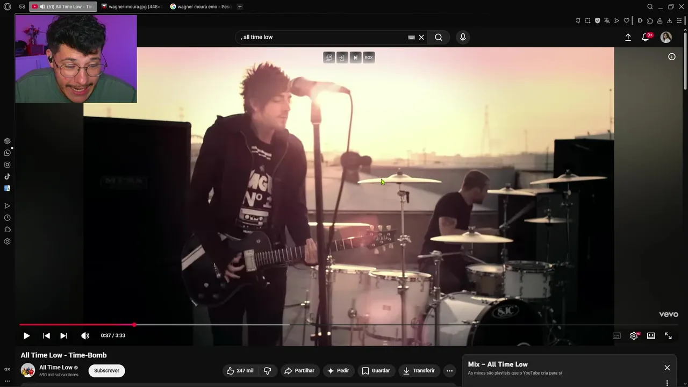Click the My Flow send icon in the toolbar
The image size is (688, 387).
617,21
